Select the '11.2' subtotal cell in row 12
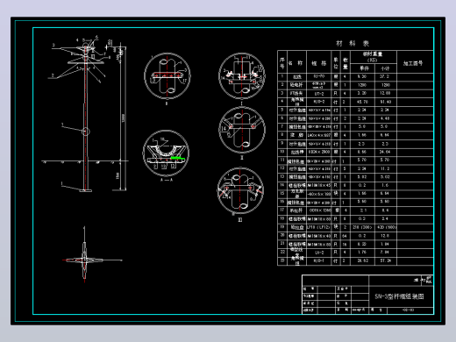This screenshot has height=342, width=456. [385, 168]
